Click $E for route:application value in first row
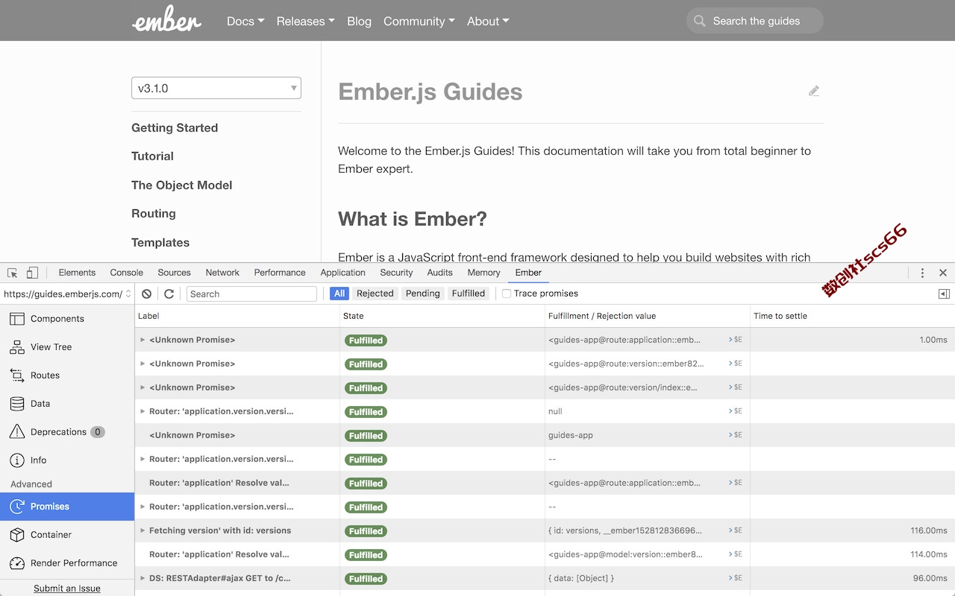This screenshot has width=955, height=596. point(736,340)
